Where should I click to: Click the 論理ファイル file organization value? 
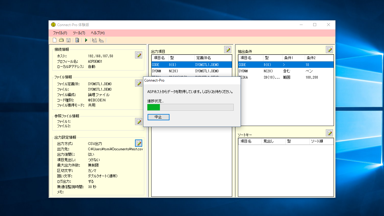pos(99,95)
